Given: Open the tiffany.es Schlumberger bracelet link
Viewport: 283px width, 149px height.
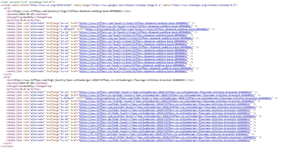Looking at the screenshot, I should coord(165,125).
